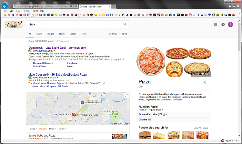
Task: Open the PC Mag bookmark icon
Action: (139, 15)
